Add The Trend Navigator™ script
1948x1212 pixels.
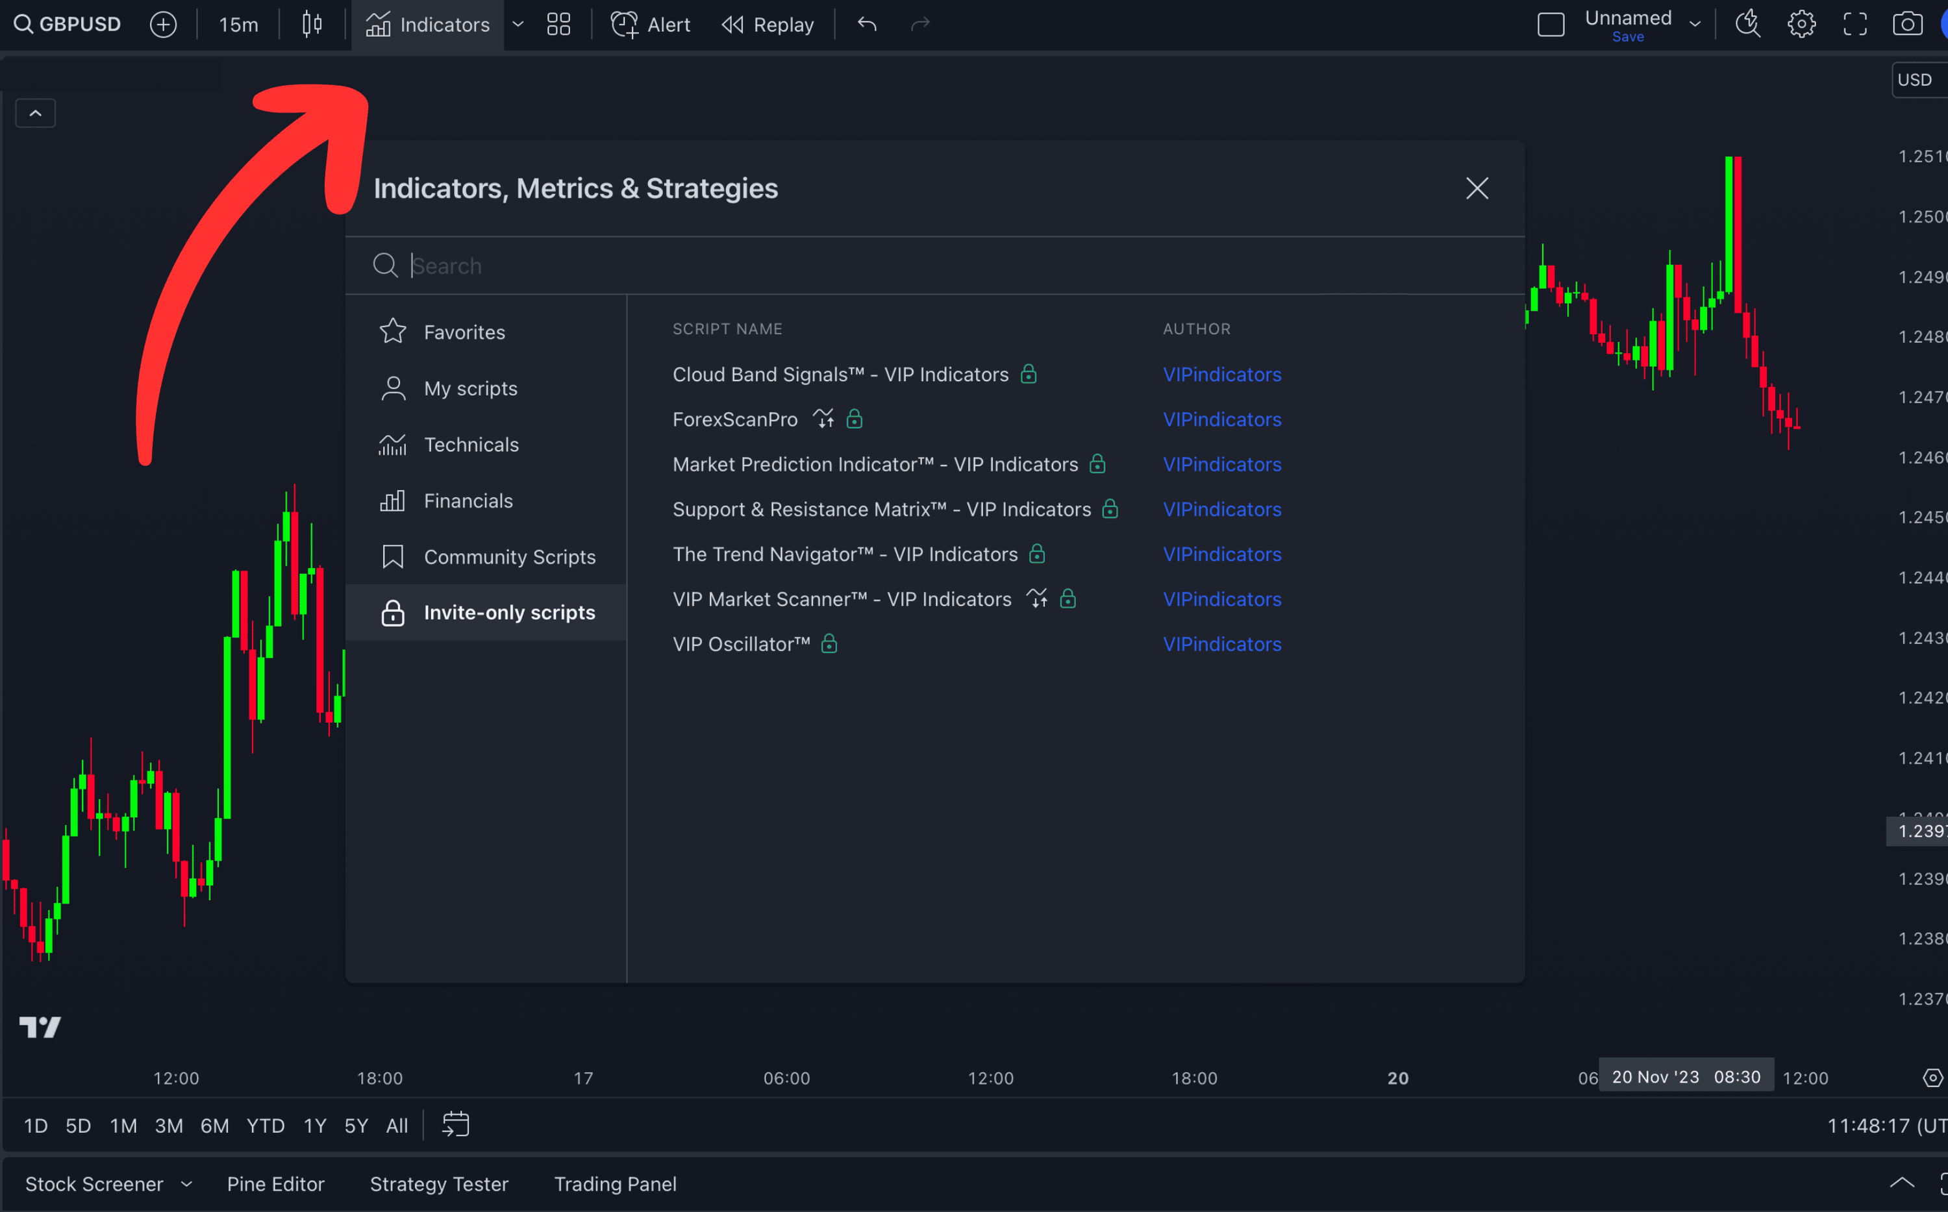point(845,554)
